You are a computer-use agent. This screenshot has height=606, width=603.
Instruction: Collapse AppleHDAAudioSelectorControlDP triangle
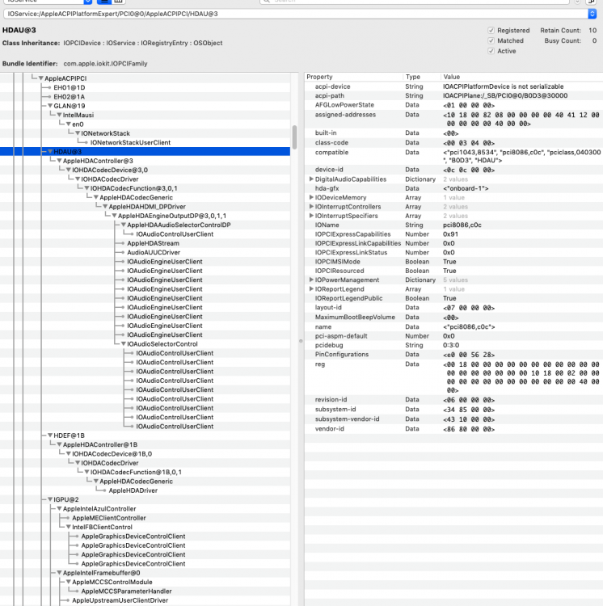click(124, 225)
